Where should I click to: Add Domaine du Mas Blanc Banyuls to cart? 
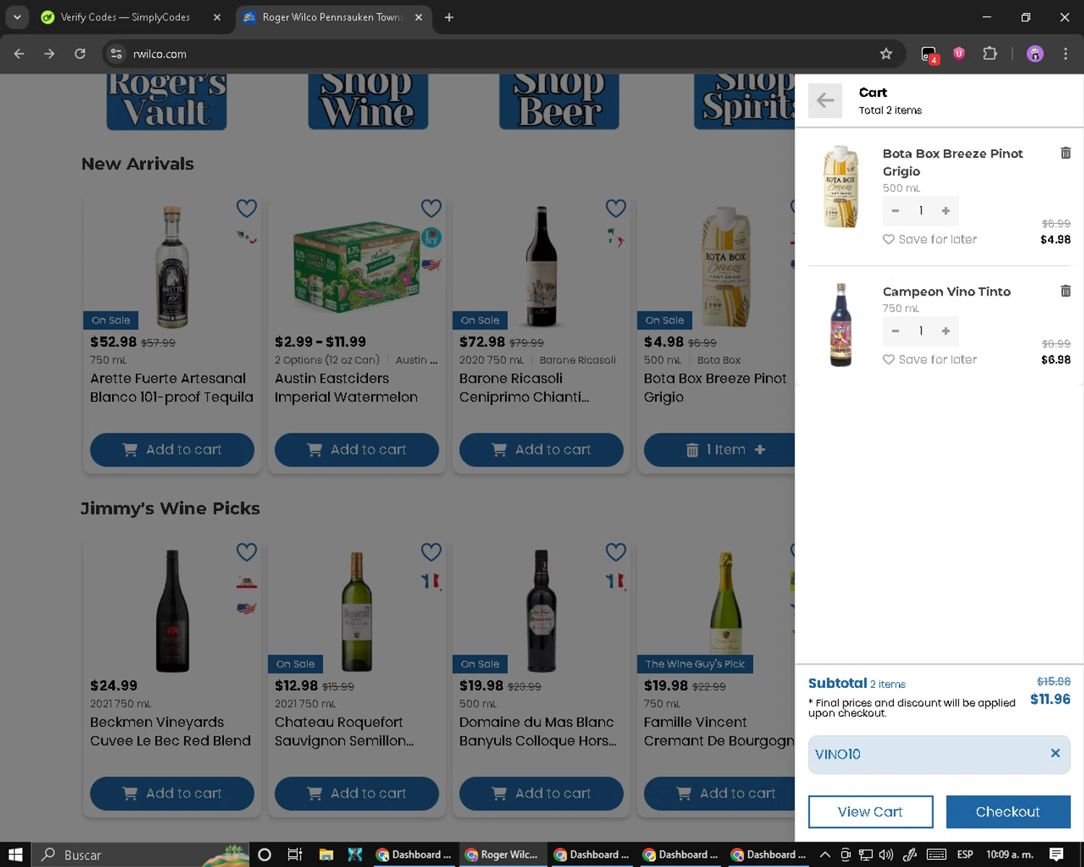541,793
